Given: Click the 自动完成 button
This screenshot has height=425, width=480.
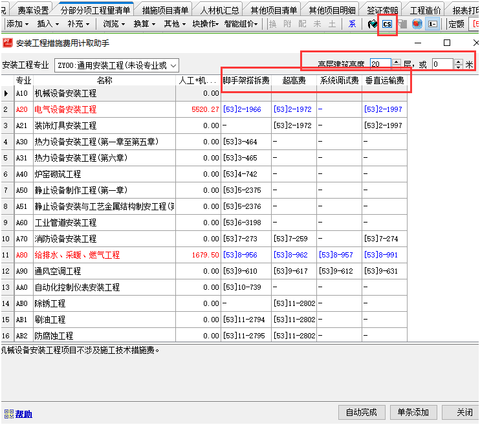Looking at the screenshot, I should 362,413.
